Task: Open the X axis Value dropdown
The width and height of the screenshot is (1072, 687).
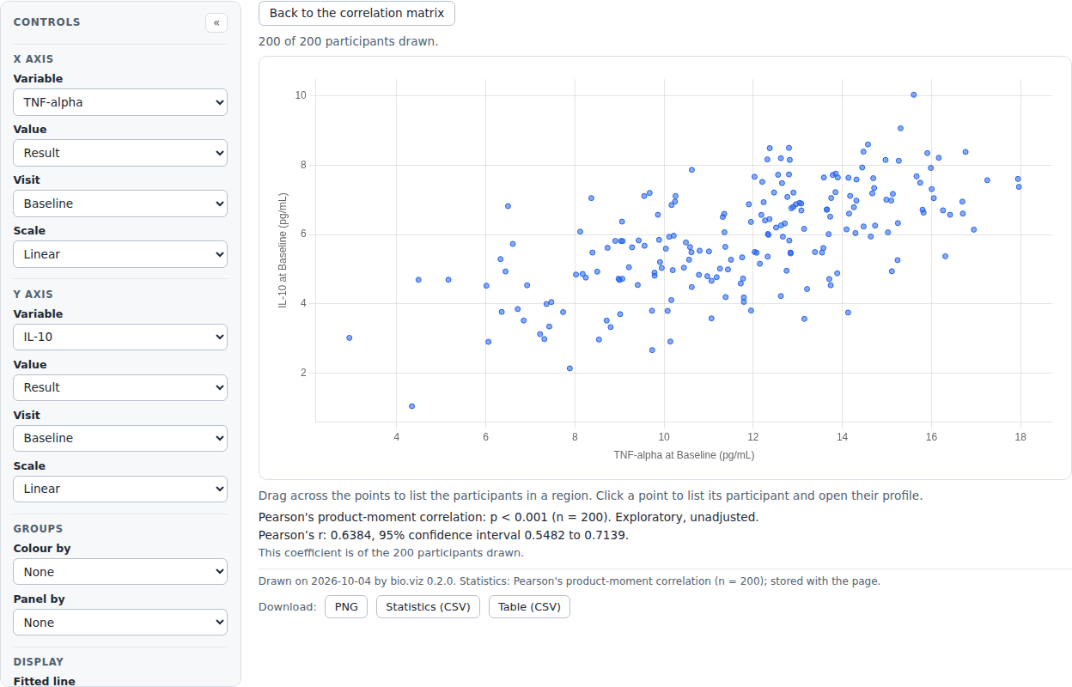Action: (x=120, y=153)
